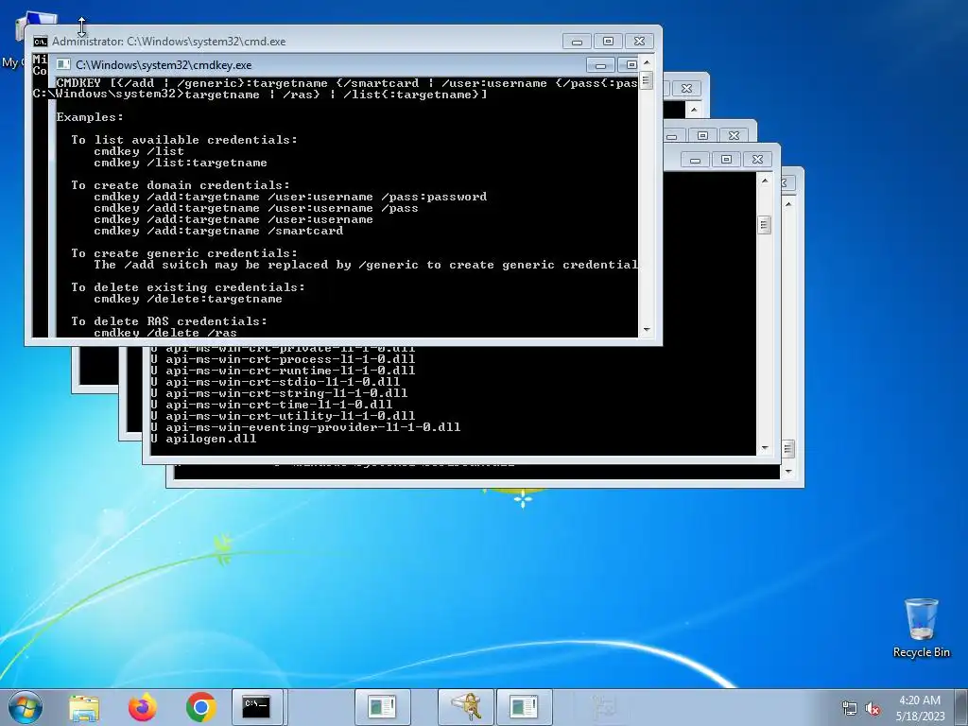This screenshot has height=726, width=968.
Task: Click the CMDKEY usage syntax line
Action: coord(346,83)
